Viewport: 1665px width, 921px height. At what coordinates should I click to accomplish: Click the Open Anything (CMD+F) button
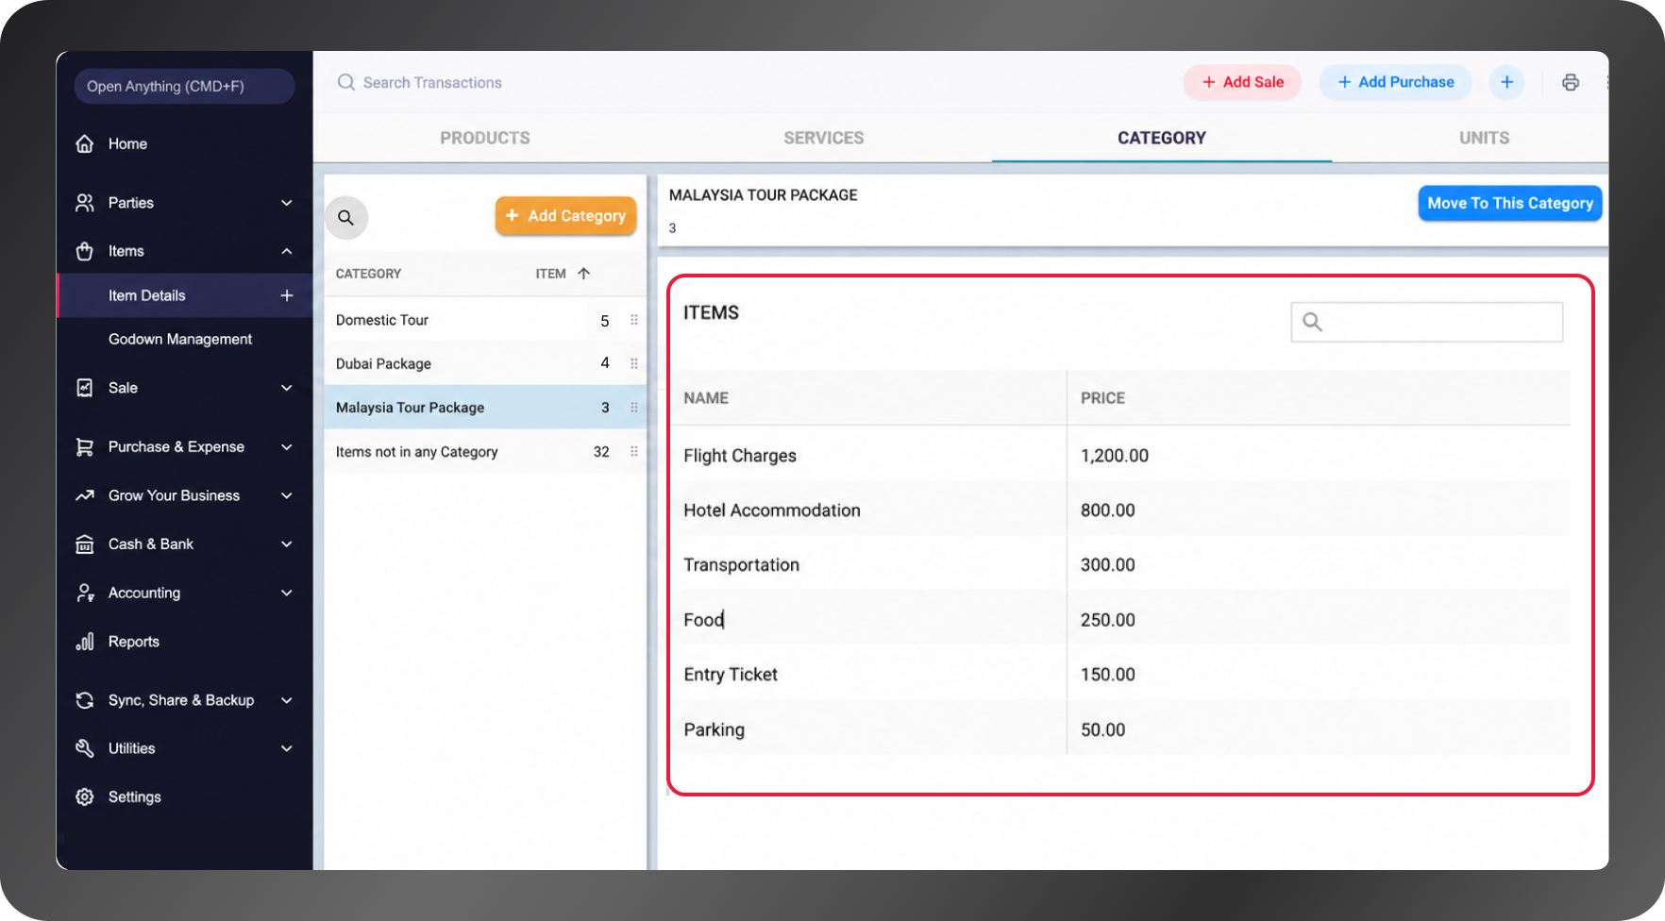tap(184, 86)
